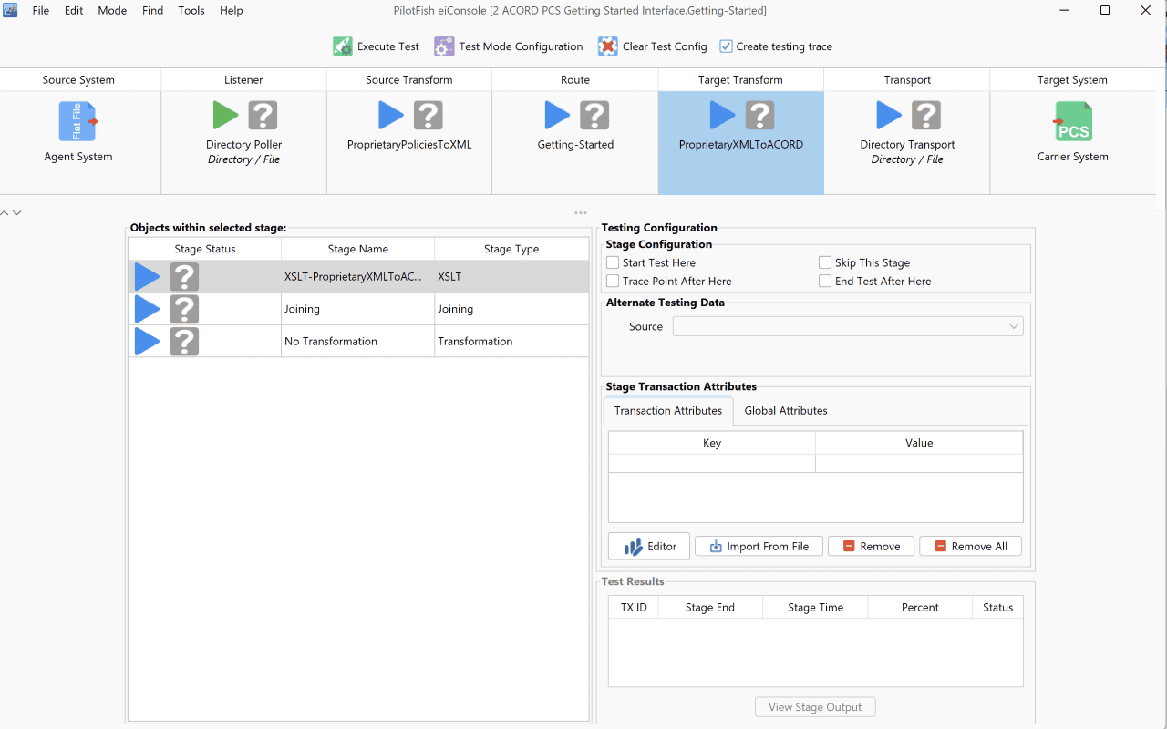Open the Tools menu
Screen dimensions: 1167x729
point(191,11)
